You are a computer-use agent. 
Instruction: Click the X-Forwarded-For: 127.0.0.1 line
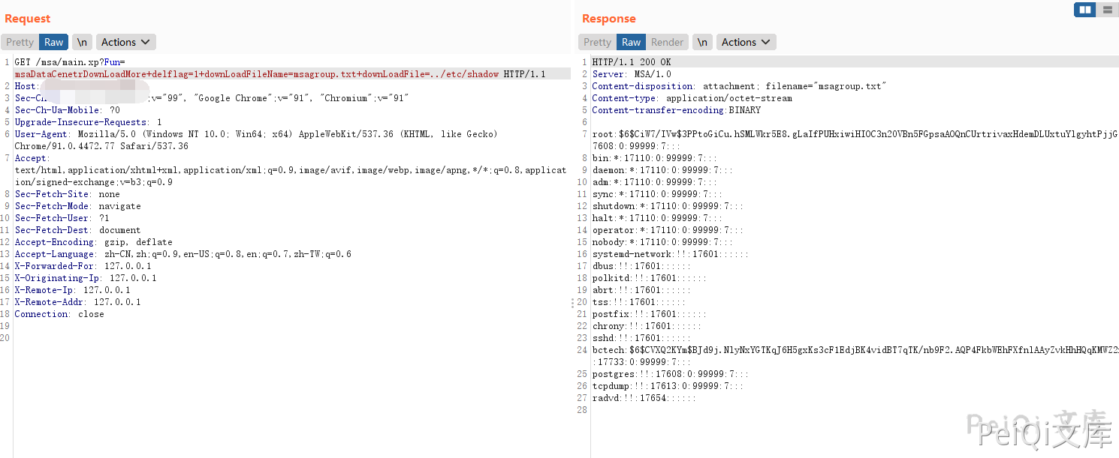point(83,266)
